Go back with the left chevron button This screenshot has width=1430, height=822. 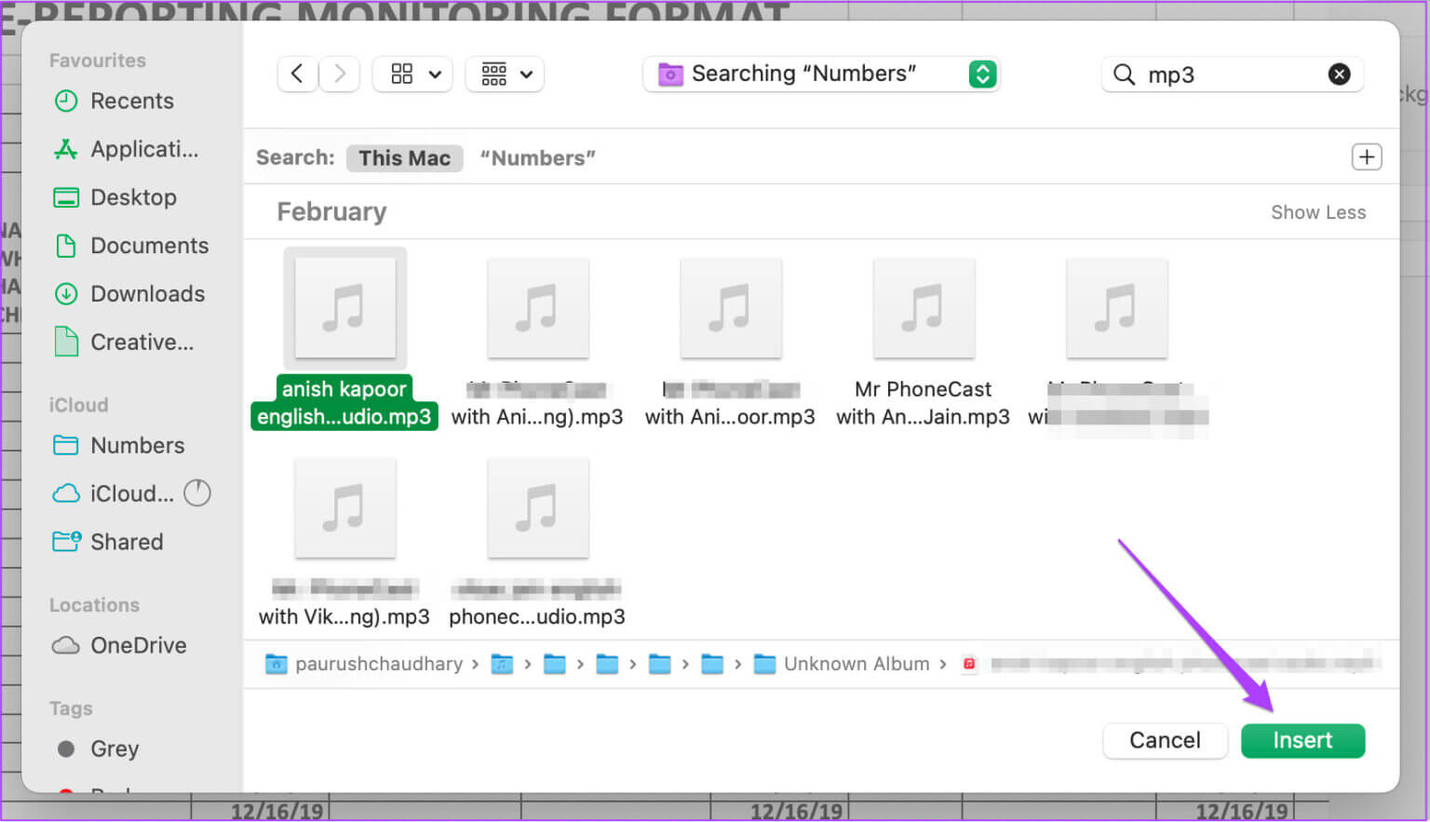pyautogui.click(x=297, y=74)
